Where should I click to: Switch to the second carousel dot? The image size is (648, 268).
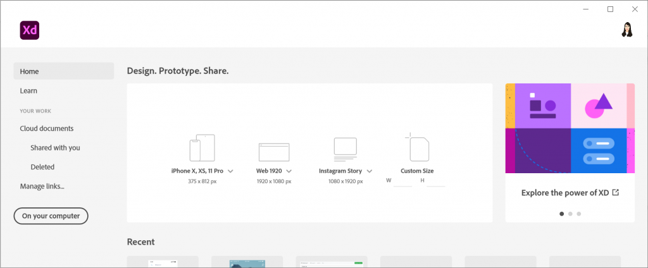tap(570, 214)
